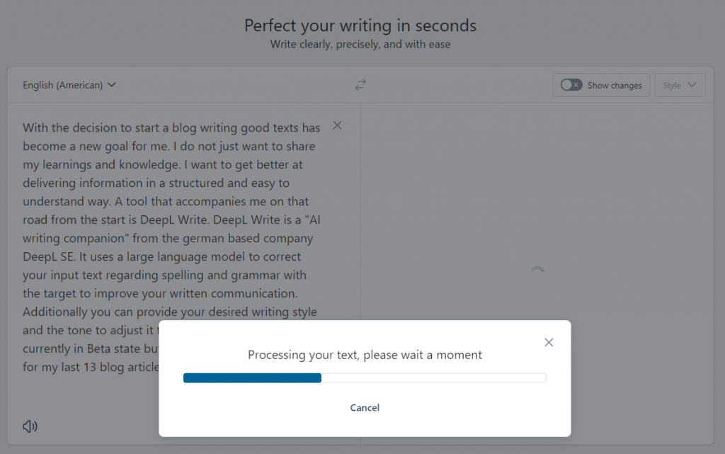Screen dimensions: 725x454
Task: Click the loading spinner in the output panel
Action: 537,271
